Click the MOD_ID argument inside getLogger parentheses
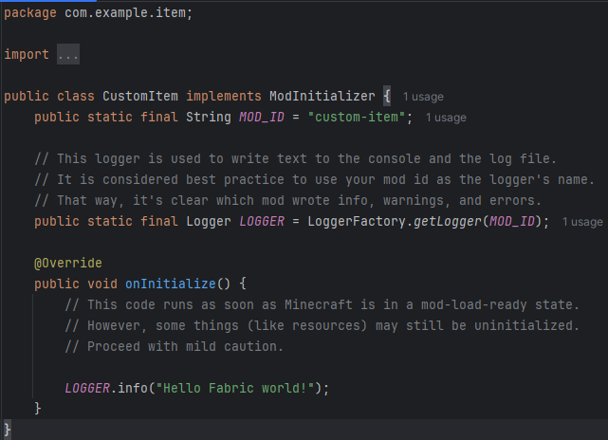 [511, 221]
